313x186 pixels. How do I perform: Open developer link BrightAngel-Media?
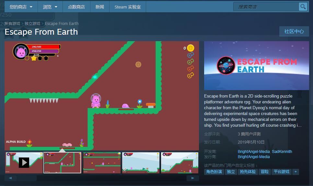pyautogui.click(x=253, y=151)
